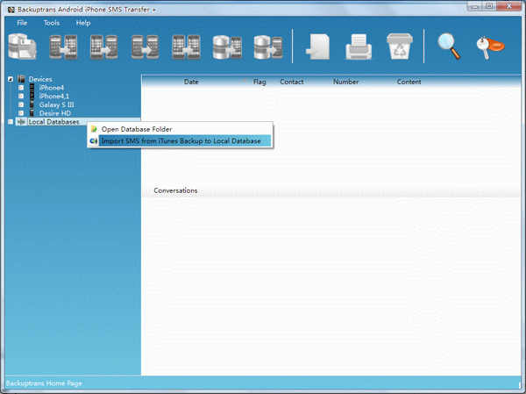Click the Print messages printer icon
Image resolution: width=526 pixels, height=394 pixels.
359,47
